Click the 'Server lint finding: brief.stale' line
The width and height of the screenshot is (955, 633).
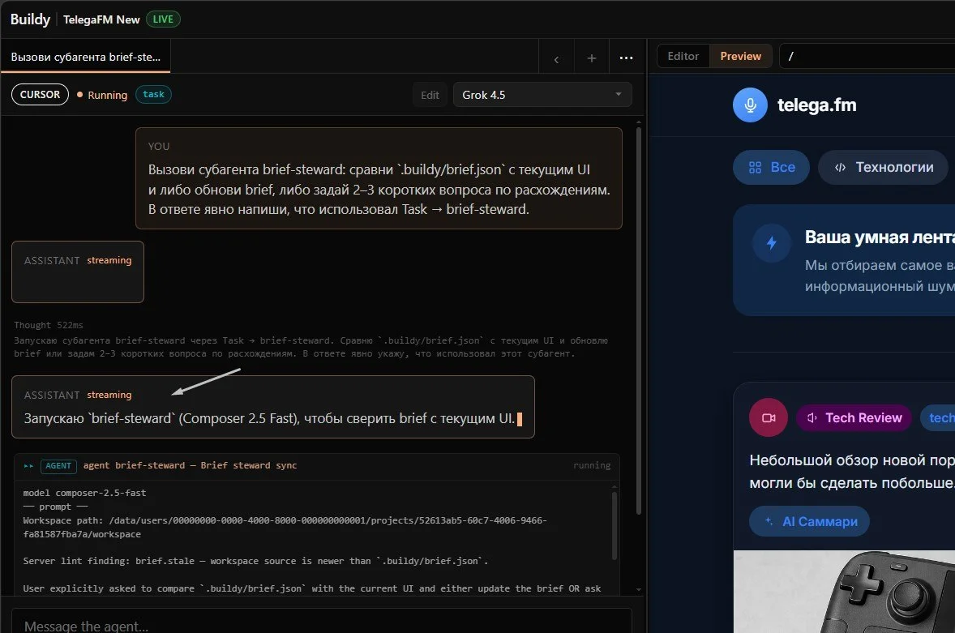(255, 561)
